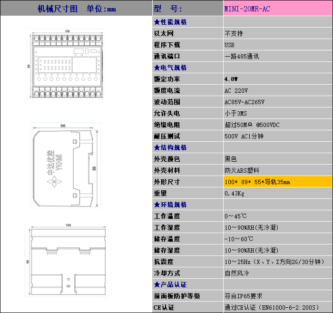Select the 工作湿度 label
Screen dimensions: 333x313
click(167, 227)
